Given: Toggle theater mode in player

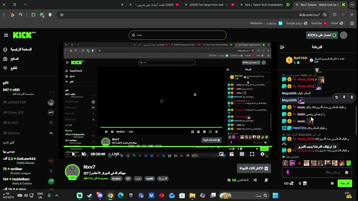Looking at the screenshot, I should 242,154.
